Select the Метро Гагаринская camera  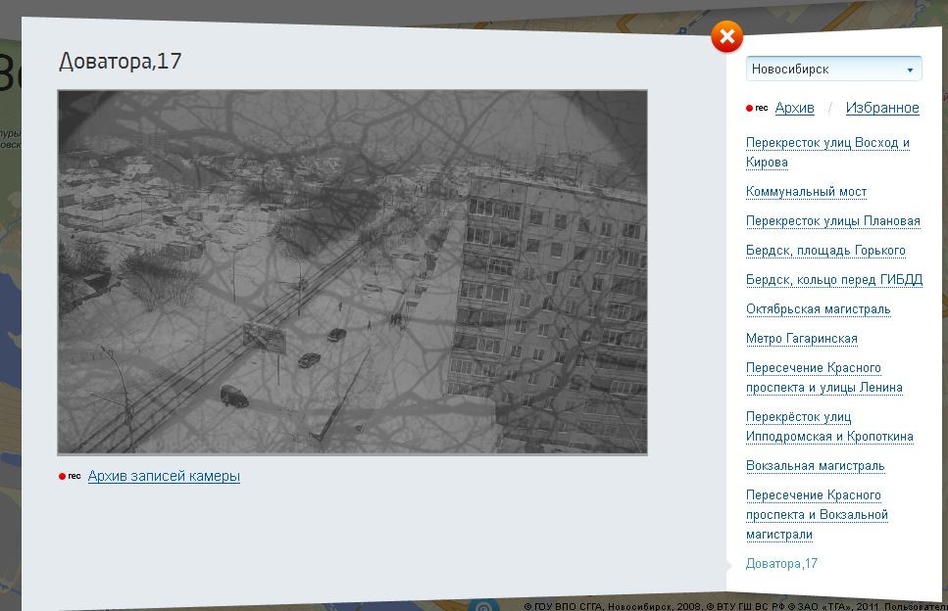pos(801,338)
